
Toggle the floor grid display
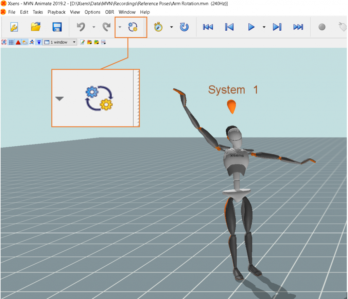click(11, 42)
